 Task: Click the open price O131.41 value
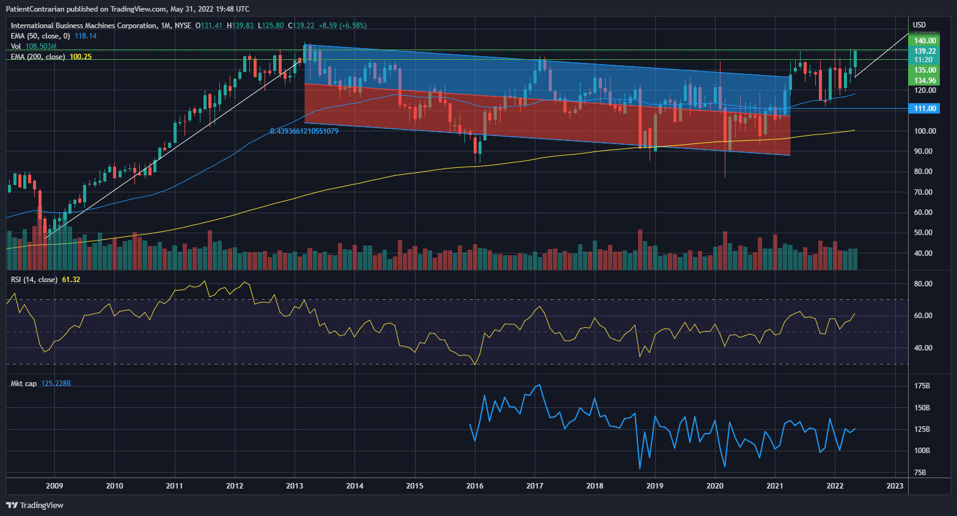pyautogui.click(x=208, y=26)
